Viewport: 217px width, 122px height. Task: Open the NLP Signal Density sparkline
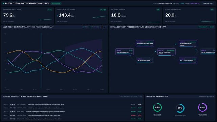coord(153,22)
